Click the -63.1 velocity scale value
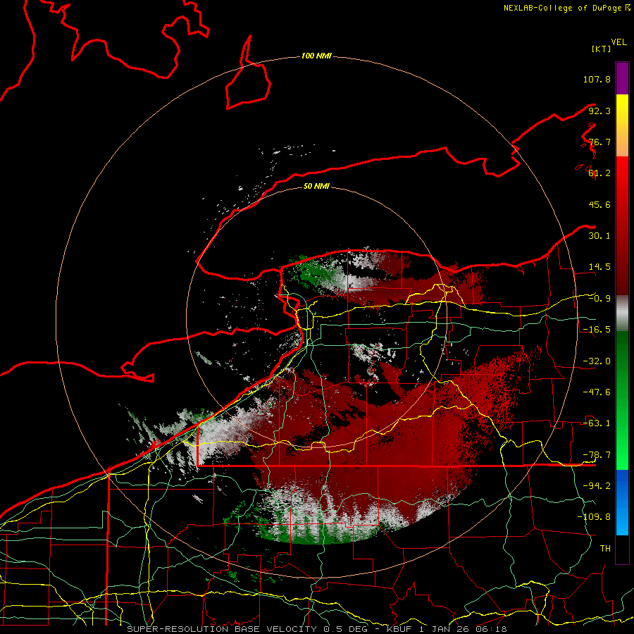 (x=597, y=423)
